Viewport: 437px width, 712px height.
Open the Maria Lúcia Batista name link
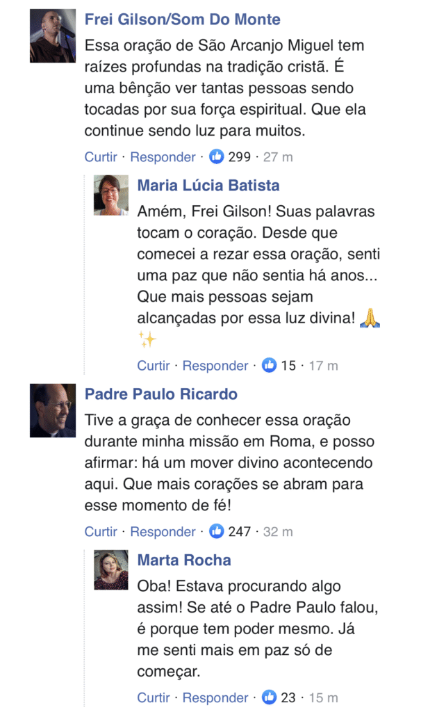pyautogui.click(x=208, y=186)
